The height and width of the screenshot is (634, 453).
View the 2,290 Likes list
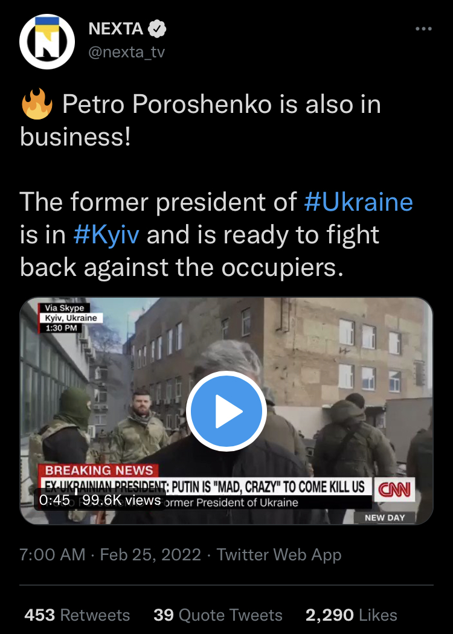point(351,615)
